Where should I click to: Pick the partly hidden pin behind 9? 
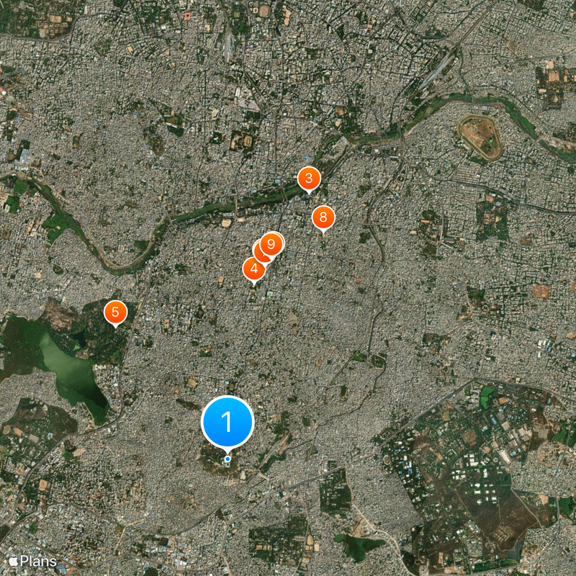point(258,253)
